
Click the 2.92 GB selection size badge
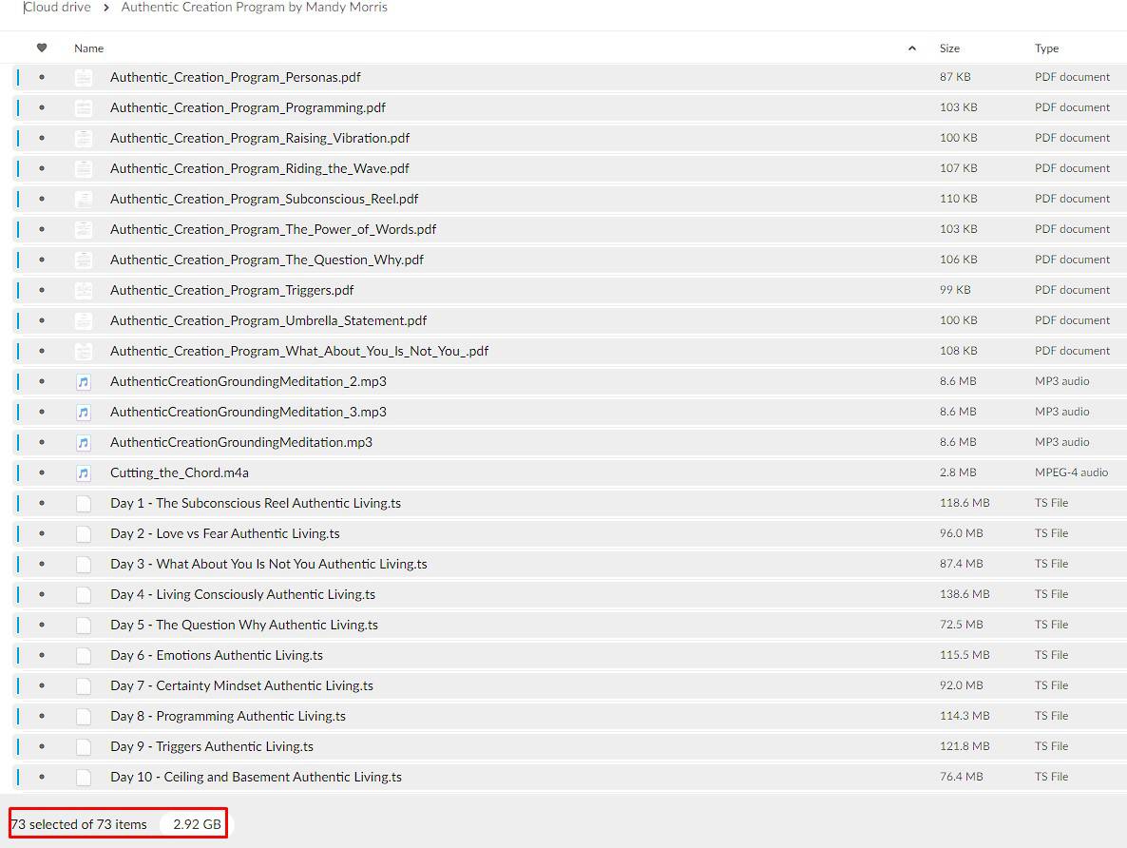(197, 824)
